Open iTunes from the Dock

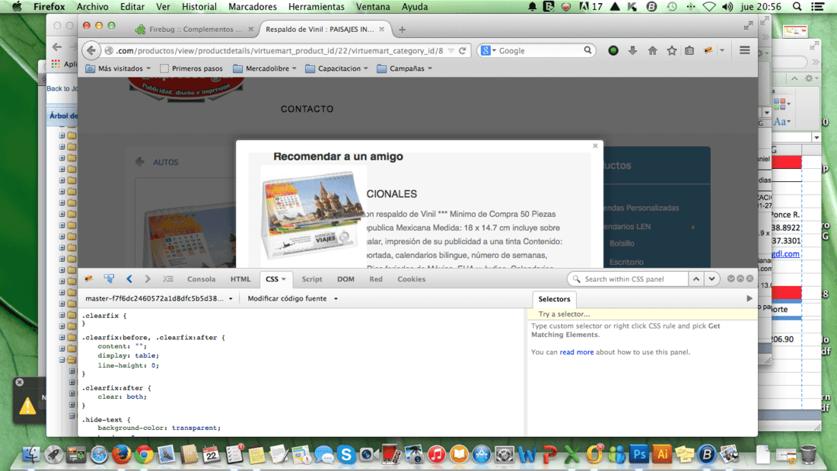pos(436,454)
